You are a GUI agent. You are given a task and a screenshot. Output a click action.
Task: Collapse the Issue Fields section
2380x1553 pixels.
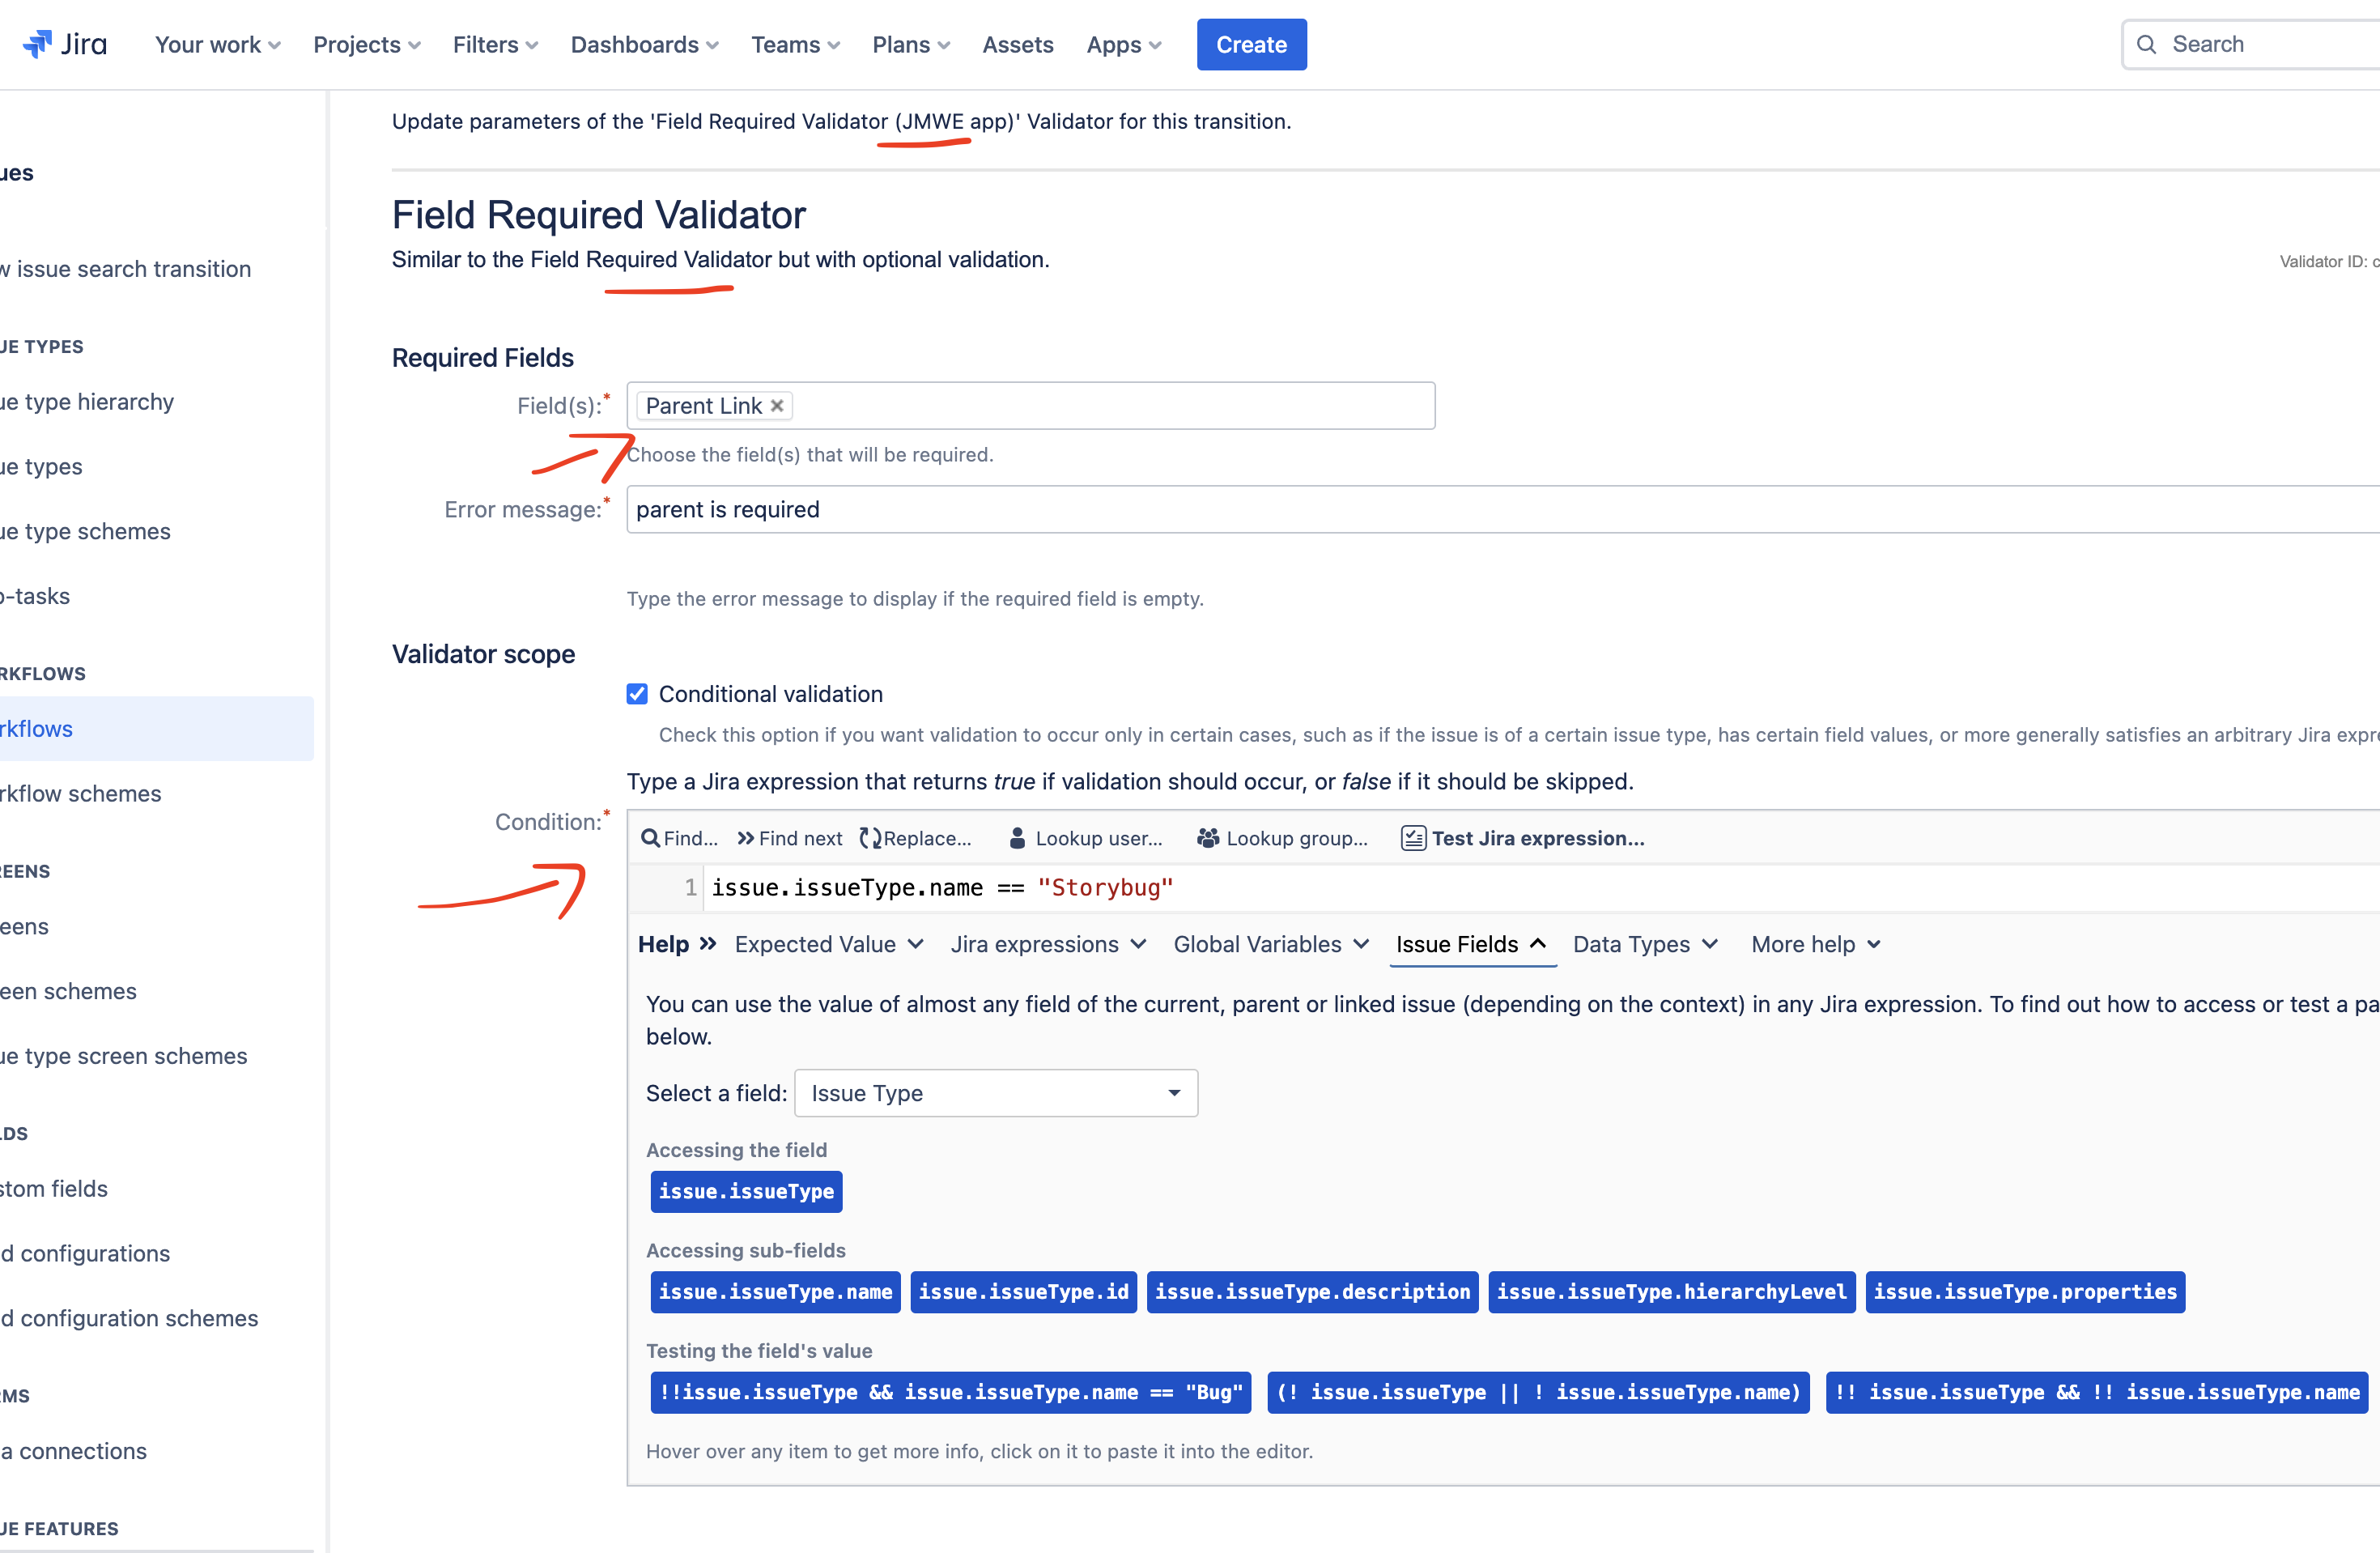1471,944
